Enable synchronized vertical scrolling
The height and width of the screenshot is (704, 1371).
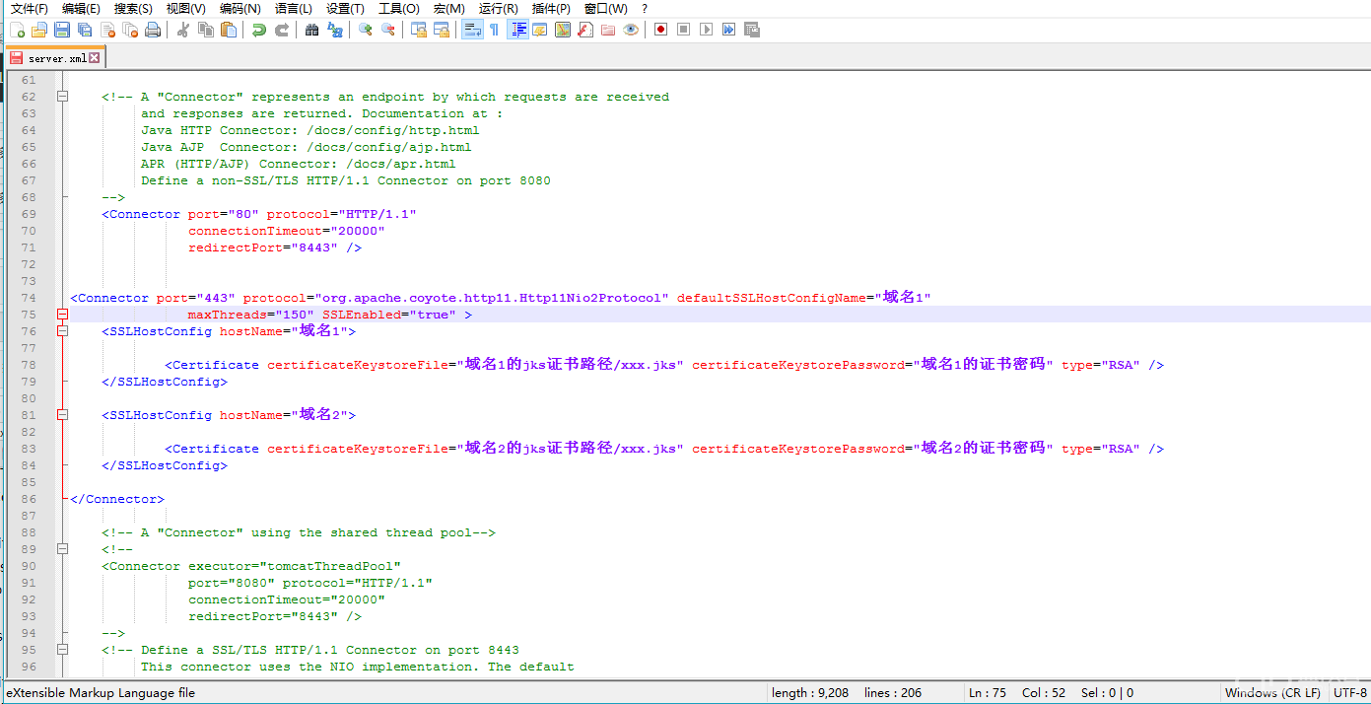coord(417,30)
